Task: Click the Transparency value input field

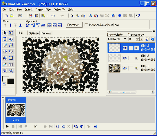Action: tap(133, 39)
